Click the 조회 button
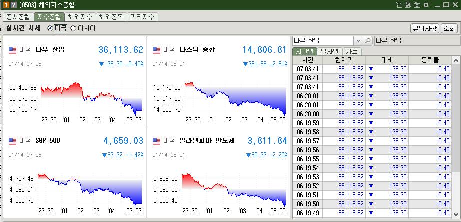Image resolution: width=461 pixels, height=222 pixels. 449,29
